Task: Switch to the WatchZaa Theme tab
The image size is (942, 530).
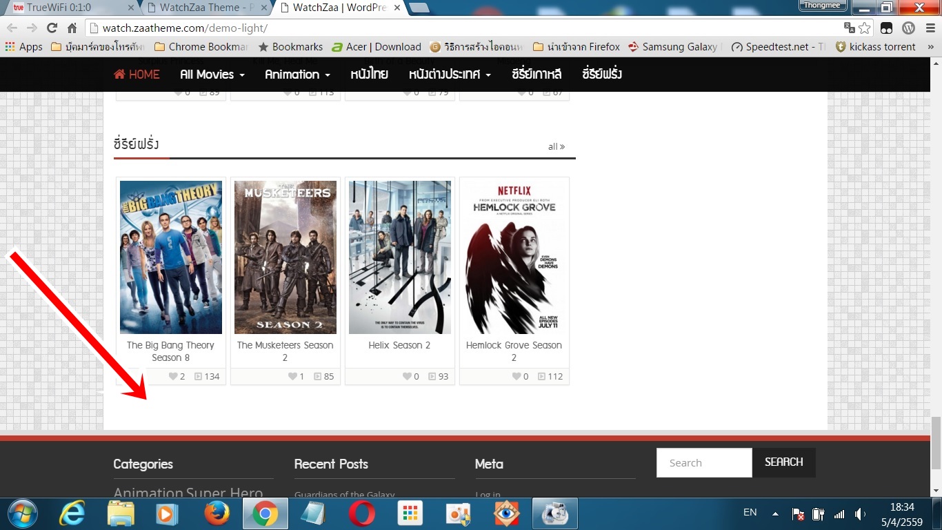Action: (206, 8)
